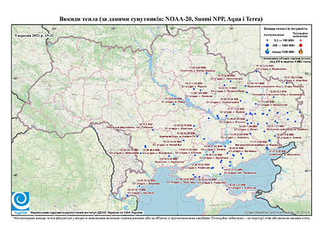Click the map title mentioning NOAA-20
The height and width of the screenshot is (227, 322).
point(161,19)
